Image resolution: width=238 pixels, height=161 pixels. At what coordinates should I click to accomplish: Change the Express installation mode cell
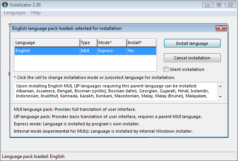112,51
